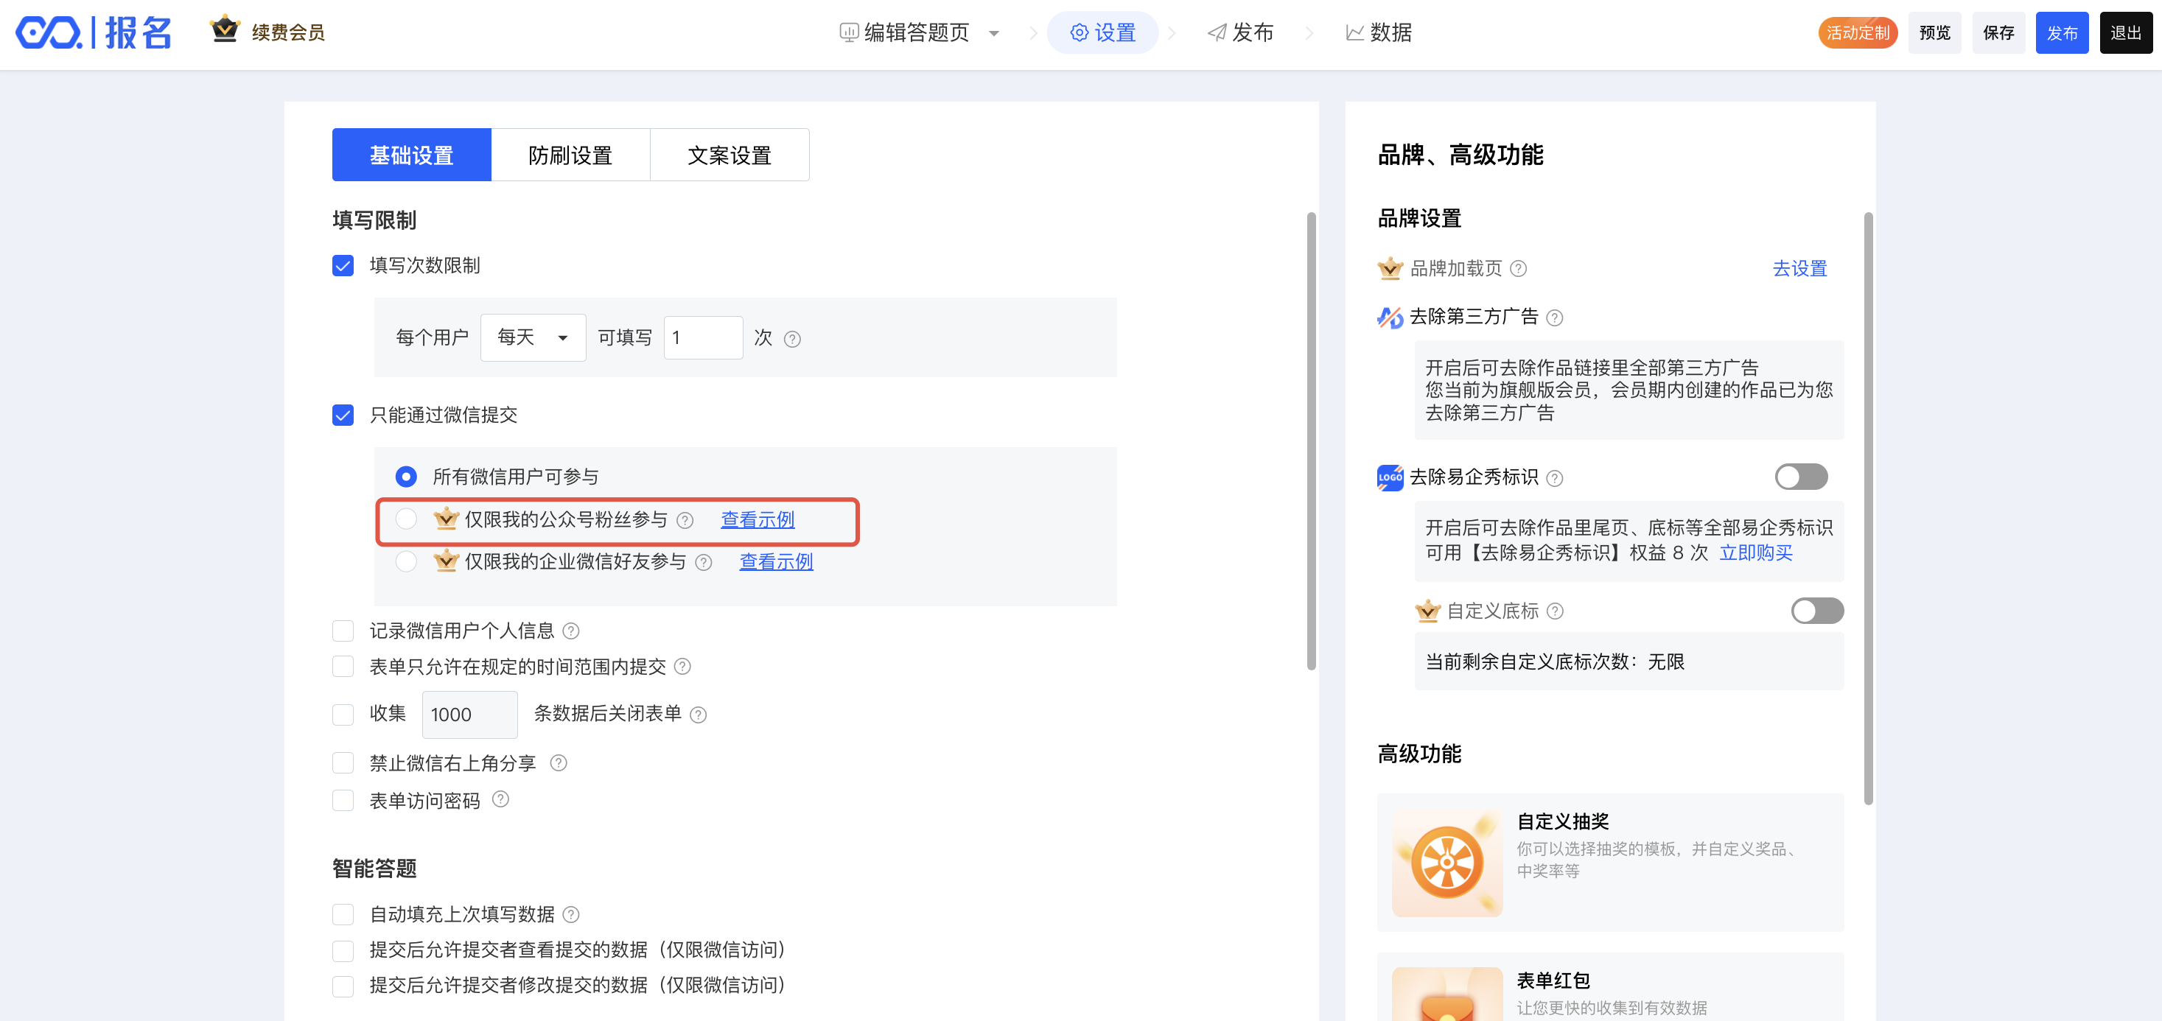2162x1021 pixels.
Task: Click help icon beside 表单访问密码
Action: [500, 799]
